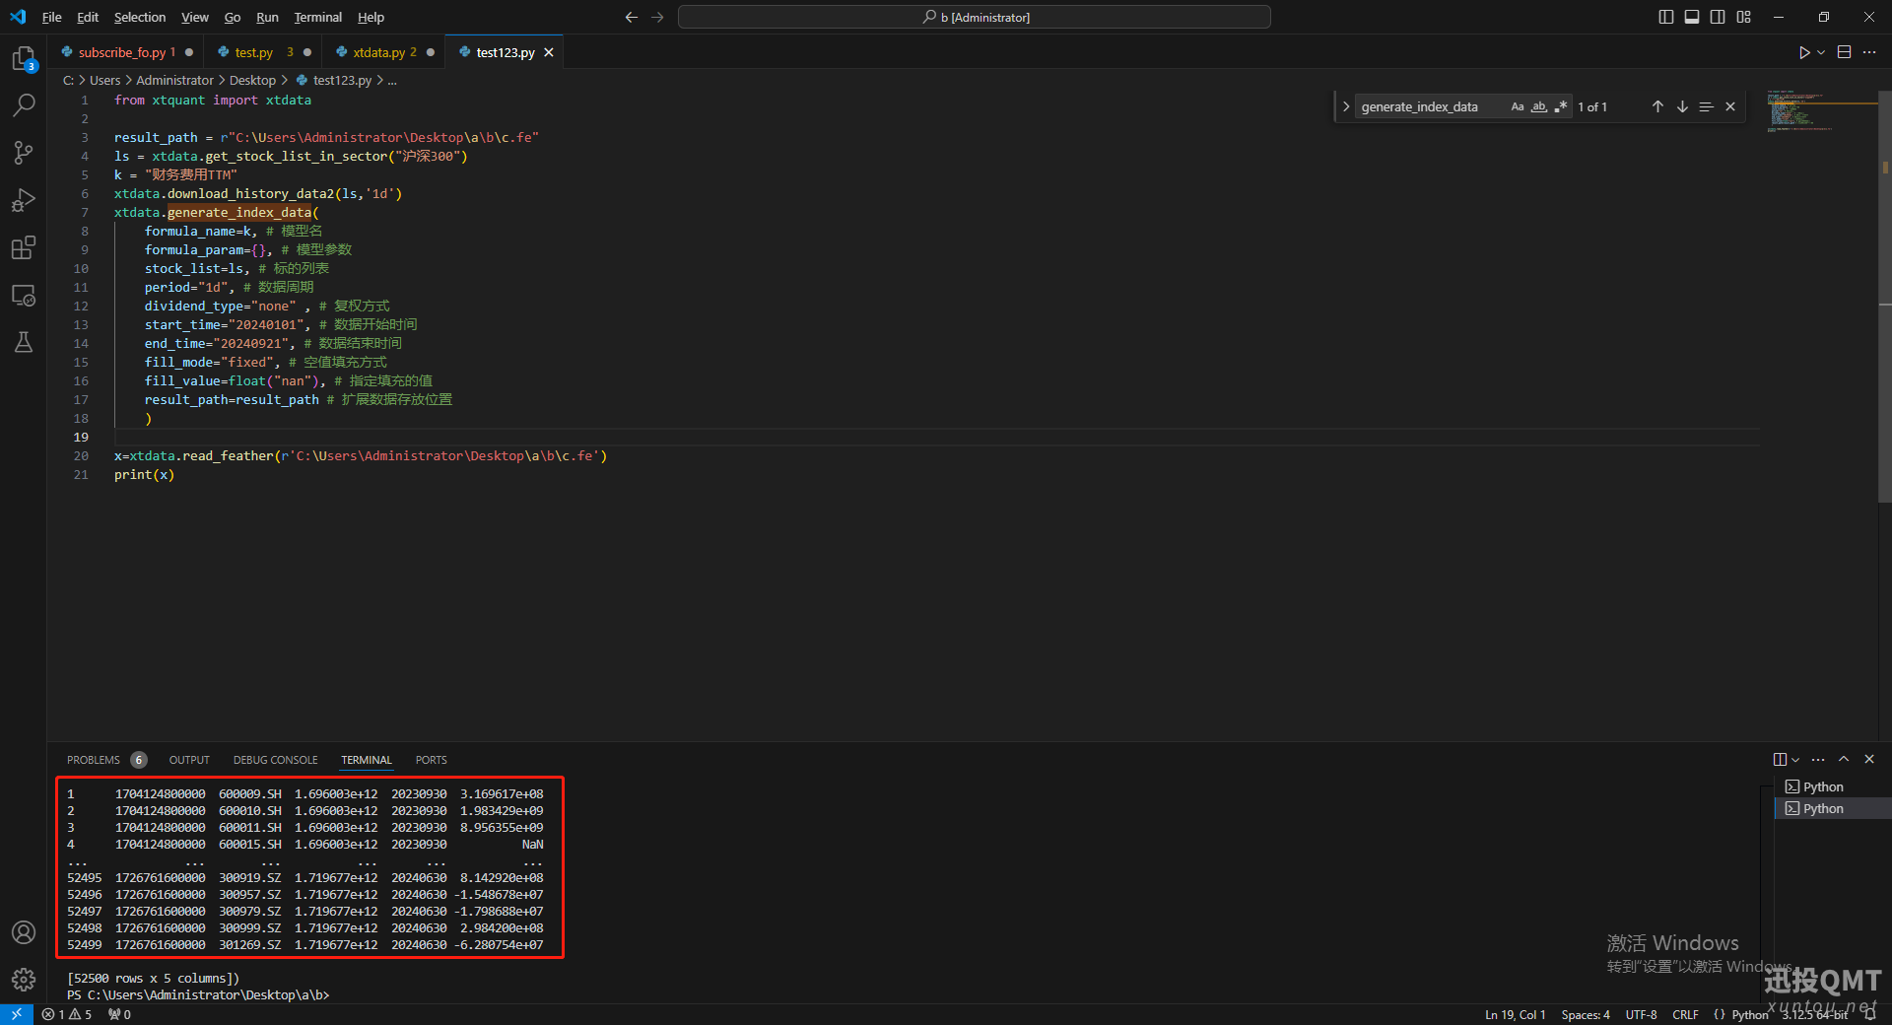Image resolution: width=1892 pixels, height=1025 pixels.
Task: Go to next find match arrow
Action: tap(1682, 106)
